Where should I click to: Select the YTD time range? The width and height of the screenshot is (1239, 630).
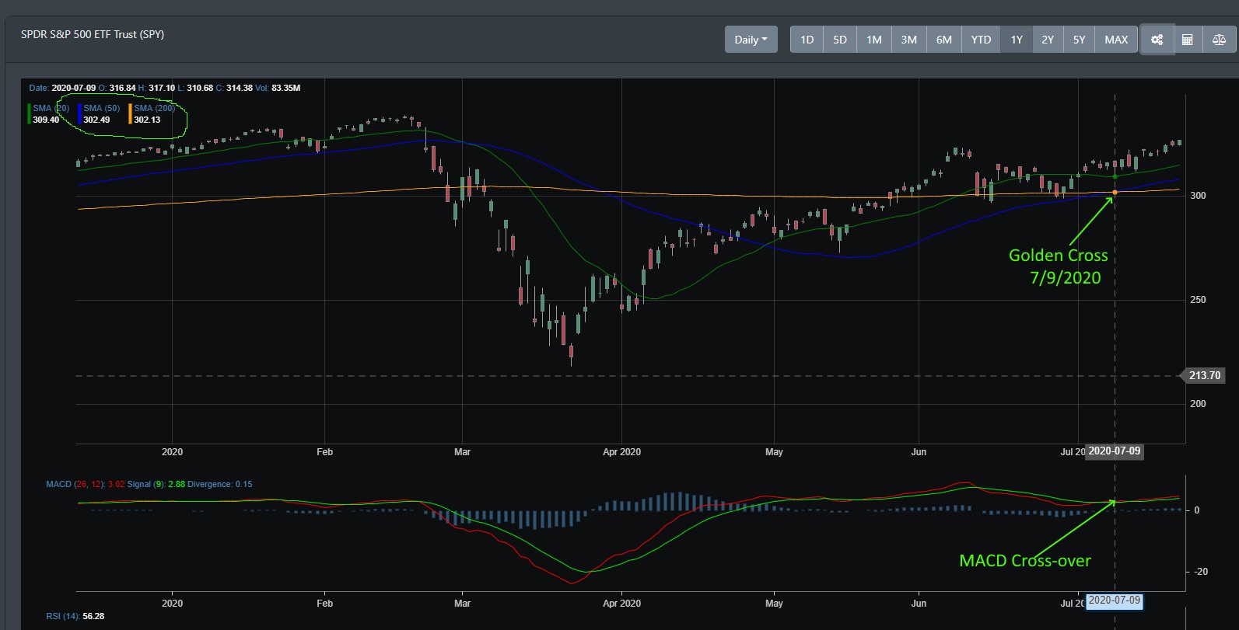(981, 40)
